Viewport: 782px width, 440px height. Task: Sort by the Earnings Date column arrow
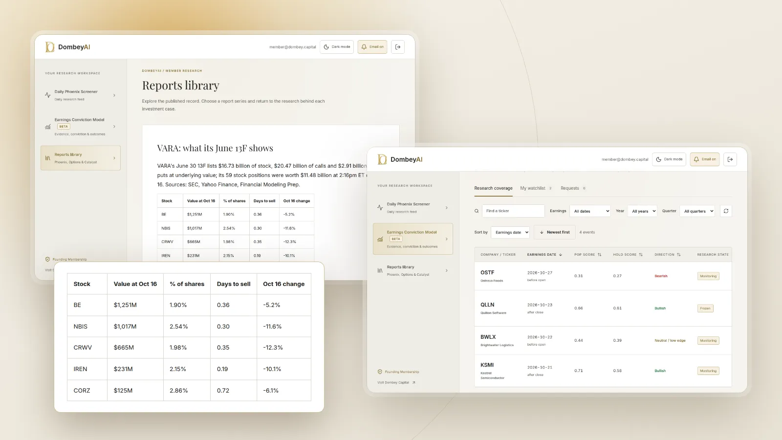(561, 255)
